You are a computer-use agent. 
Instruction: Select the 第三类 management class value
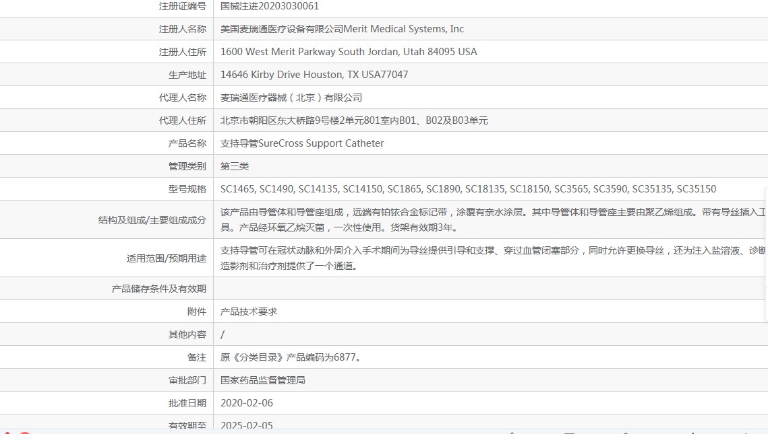point(235,167)
